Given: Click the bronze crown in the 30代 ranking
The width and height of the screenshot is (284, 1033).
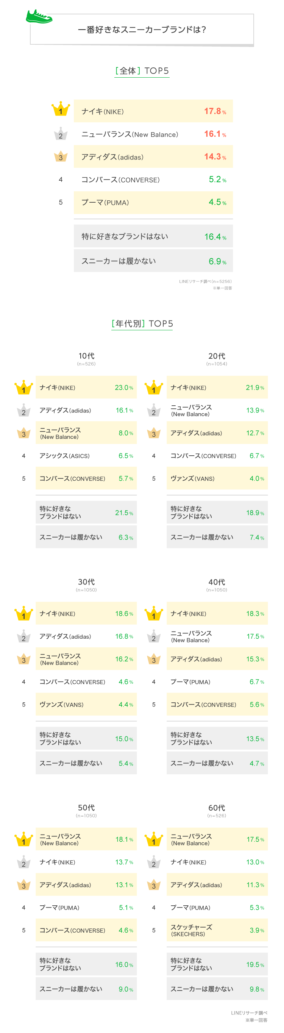Looking at the screenshot, I should coord(23,659).
